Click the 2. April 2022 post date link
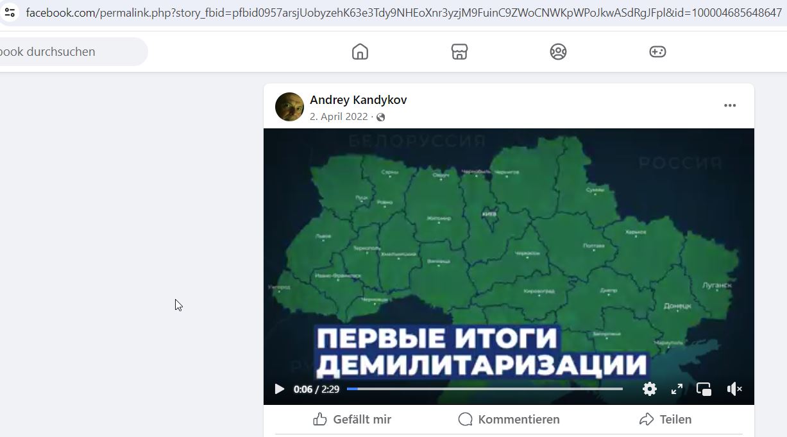 tap(339, 117)
